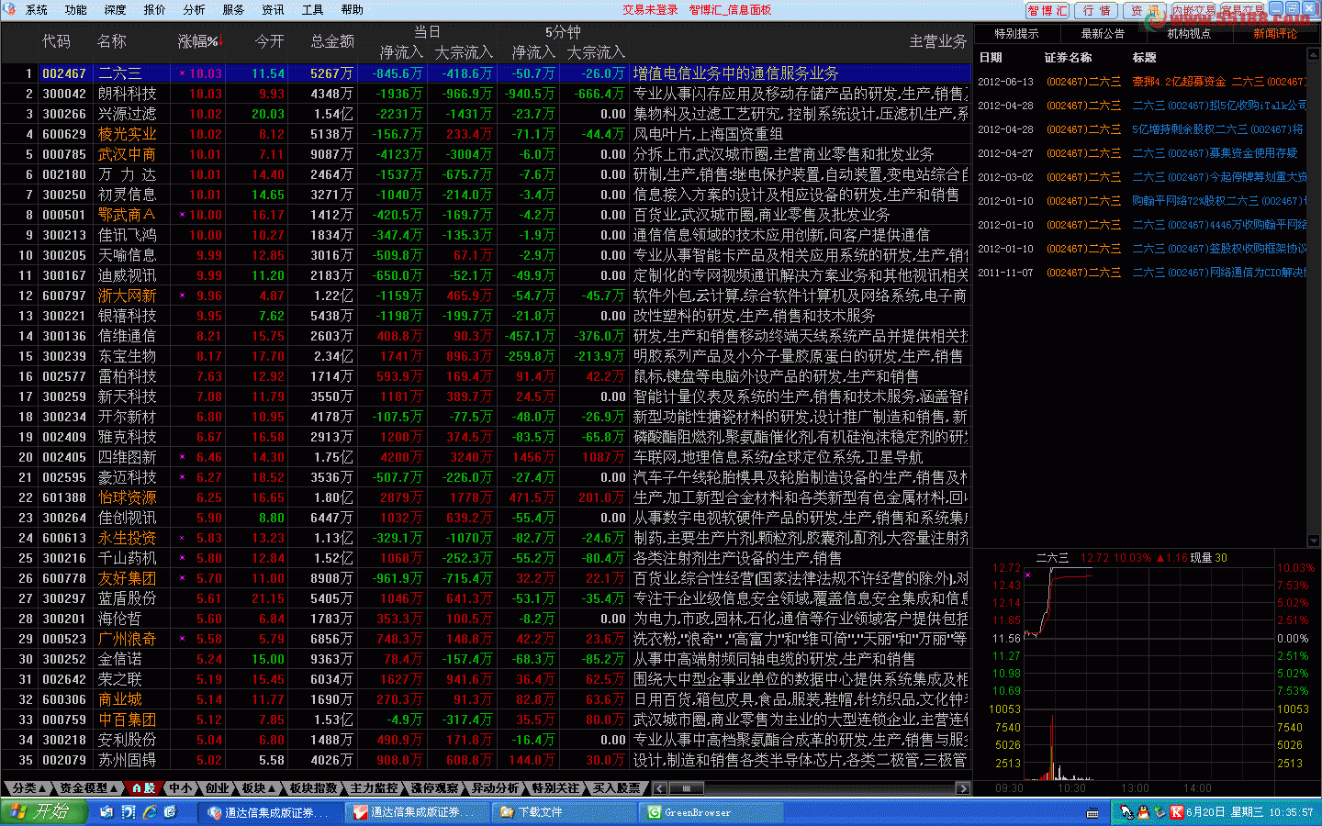Switch to second 通达信集成版证券 taskbar window
This screenshot has width=1322, height=826.
pyautogui.click(x=418, y=812)
